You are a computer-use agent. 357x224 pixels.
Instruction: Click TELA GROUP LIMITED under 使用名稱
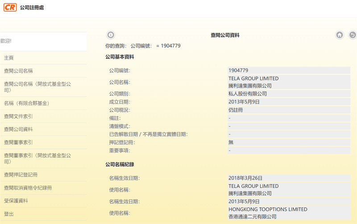253,186
